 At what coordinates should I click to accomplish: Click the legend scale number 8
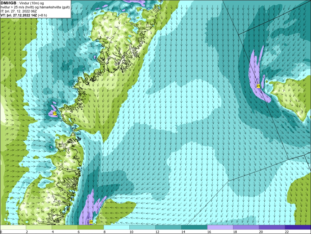coord(104,232)
